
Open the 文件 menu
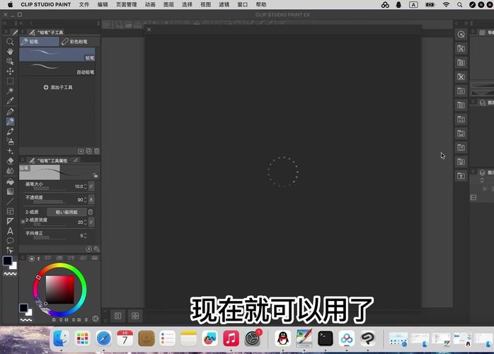pos(84,4)
